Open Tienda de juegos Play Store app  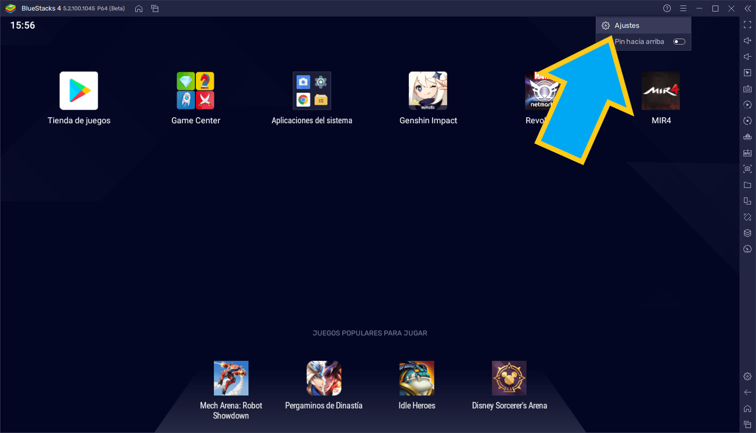tap(79, 91)
